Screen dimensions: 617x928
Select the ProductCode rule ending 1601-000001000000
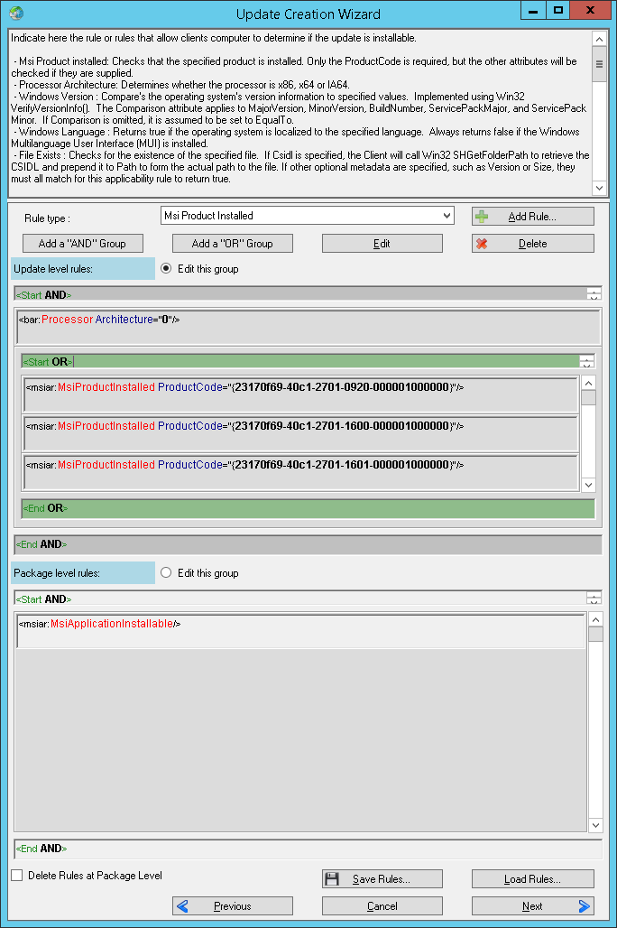tap(300, 472)
